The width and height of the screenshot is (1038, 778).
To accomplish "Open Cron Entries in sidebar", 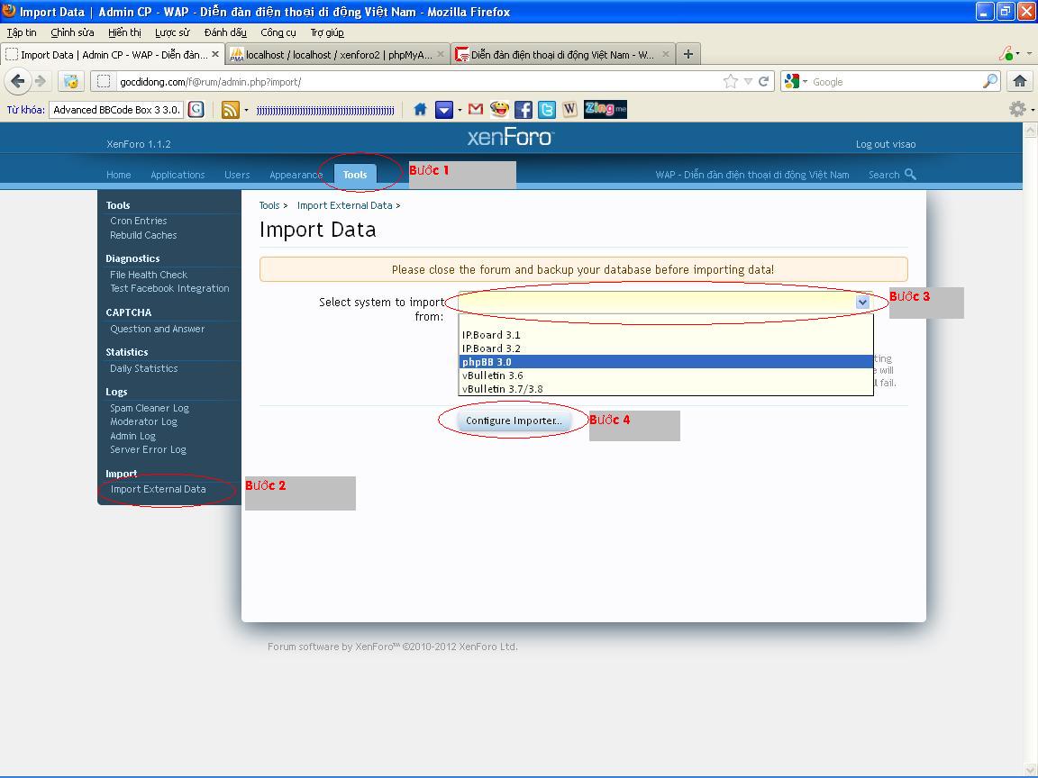I will tap(139, 221).
